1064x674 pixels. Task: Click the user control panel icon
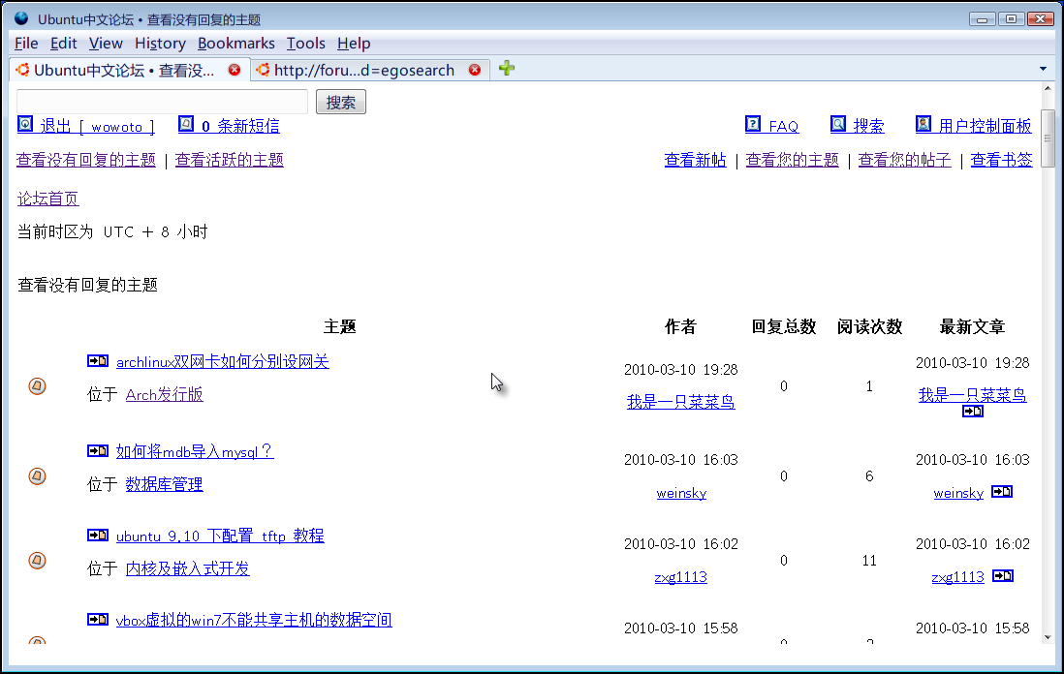click(923, 124)
